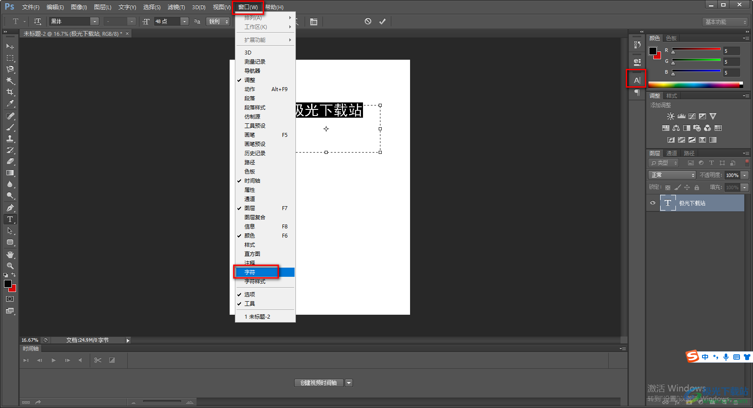Open the Paragraph panel icon
This screenshot has height=408, width=753.
[637, 92]
